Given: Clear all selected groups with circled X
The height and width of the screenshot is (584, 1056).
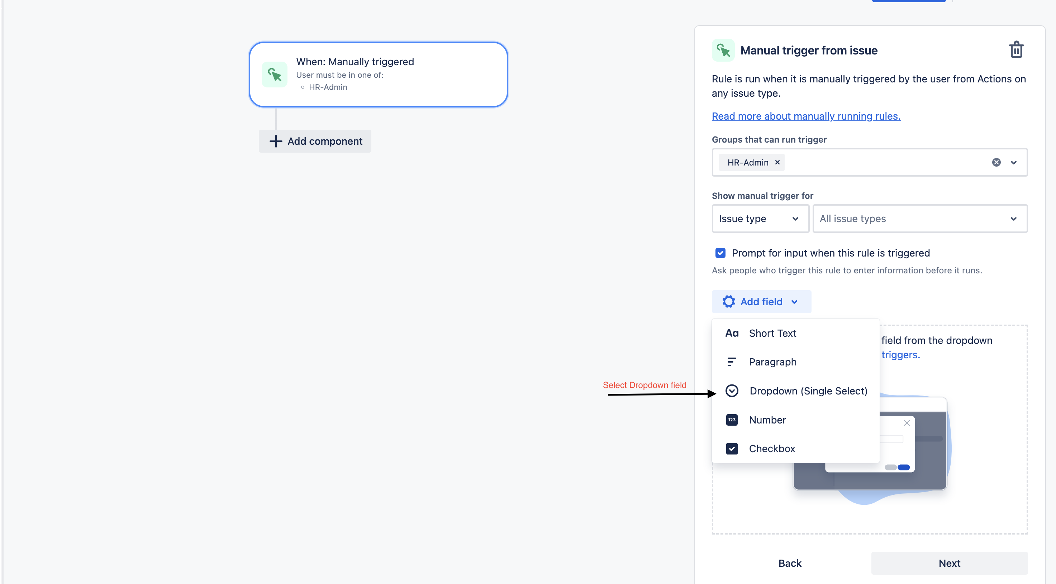Looking at the screenshot, I should (996, 162).
